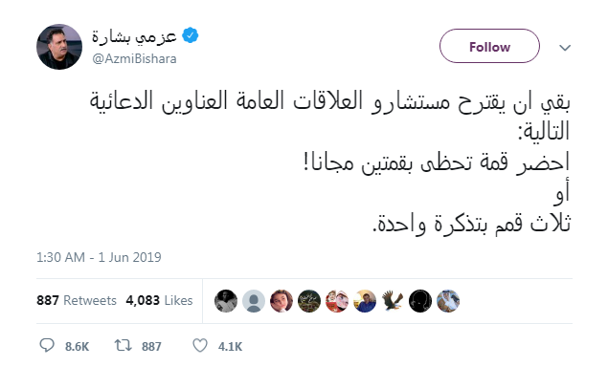The width and height of the screenshot is (608, 367).
Task: Open the liker avatar wearing white headdress
Action: [x=448, y=301]
